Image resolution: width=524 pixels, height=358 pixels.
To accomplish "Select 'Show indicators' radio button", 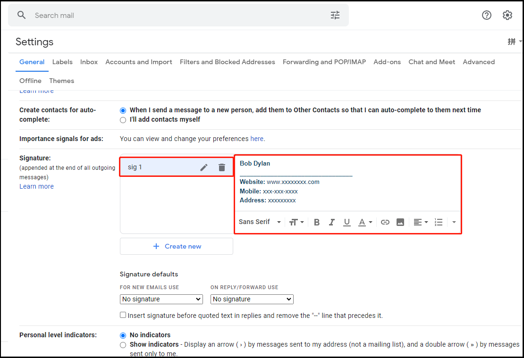I will (123, 345).
